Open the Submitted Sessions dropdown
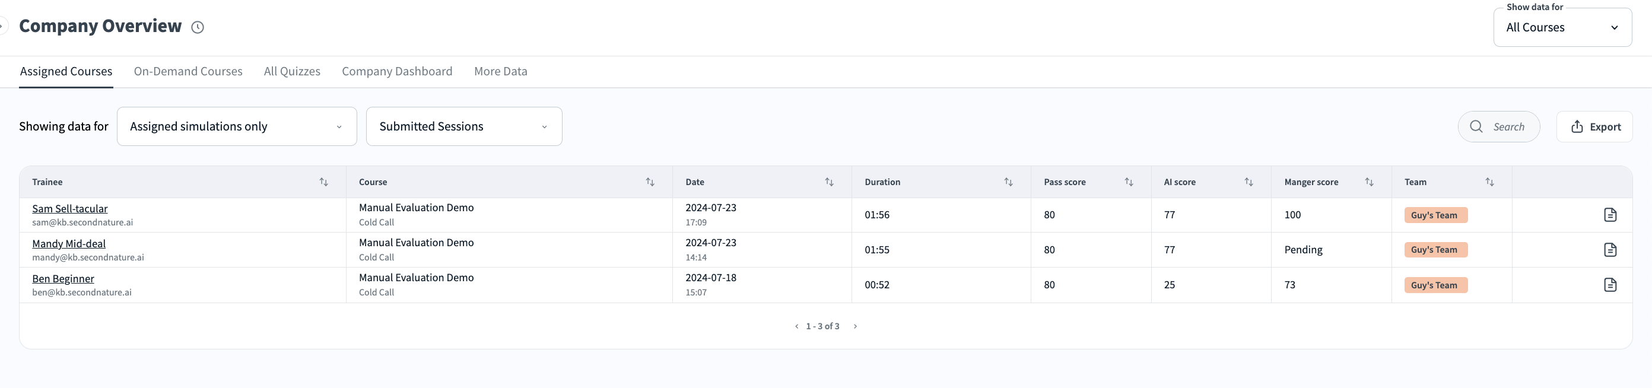The width and height of the screenshot is (1652, 388). 463,126
